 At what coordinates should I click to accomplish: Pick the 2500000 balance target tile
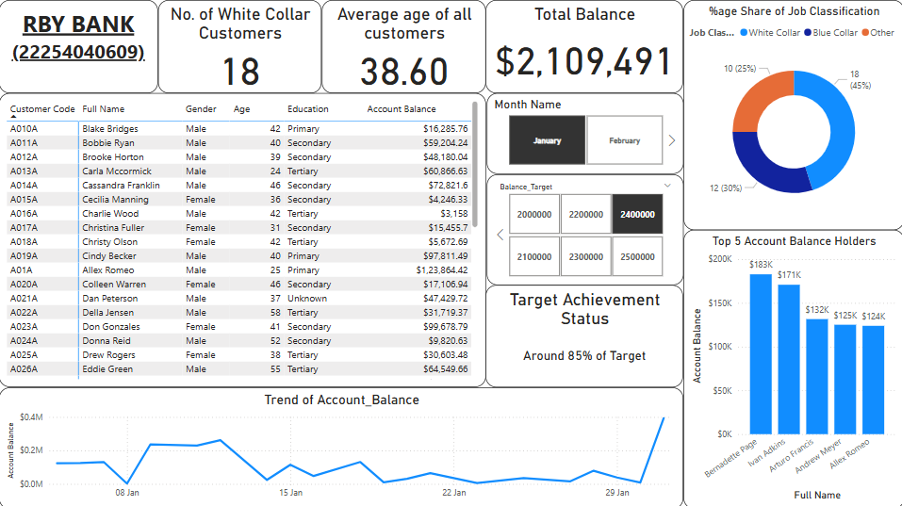[637, 256]
